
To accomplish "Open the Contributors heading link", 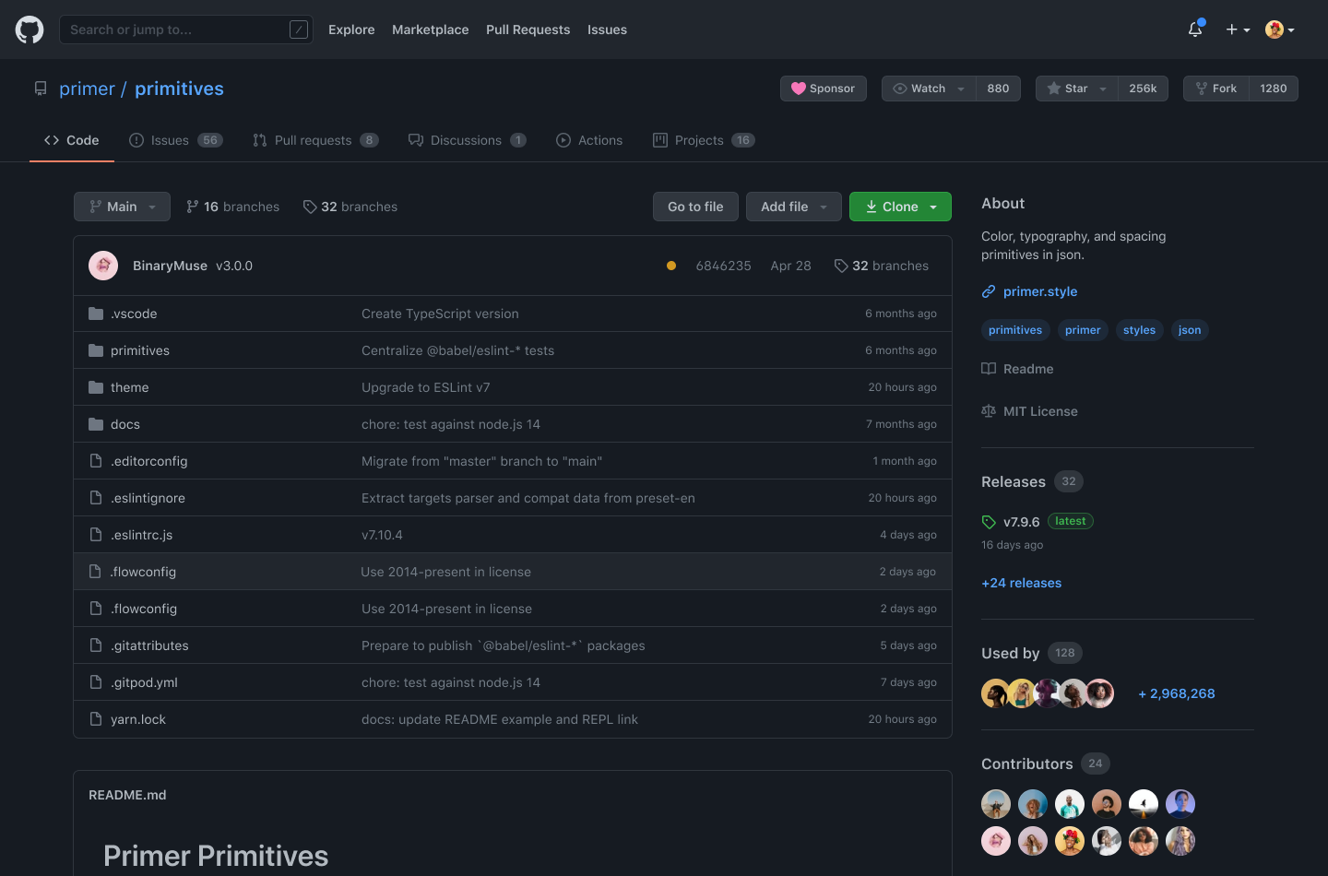I will (1026, 764).
